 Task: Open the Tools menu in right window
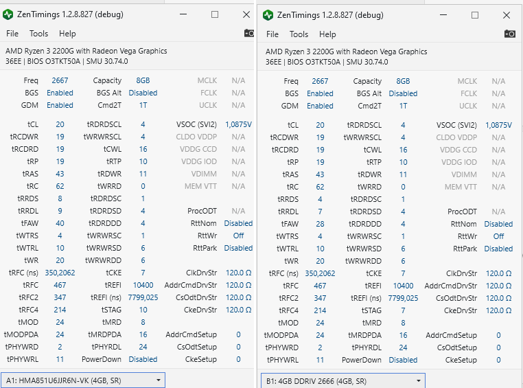coord(299,34)
